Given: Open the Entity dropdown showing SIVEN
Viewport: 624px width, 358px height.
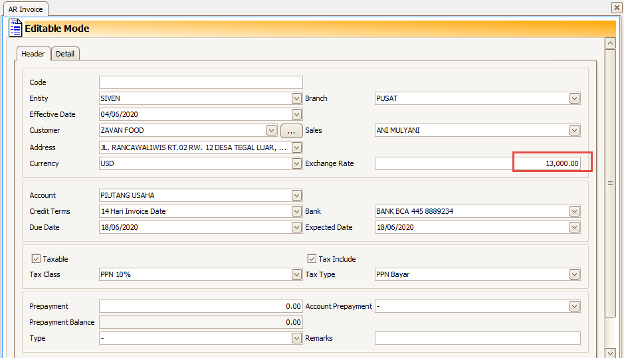Looking at the screenshot, I should pyautogui.click(x=296, y=98).
